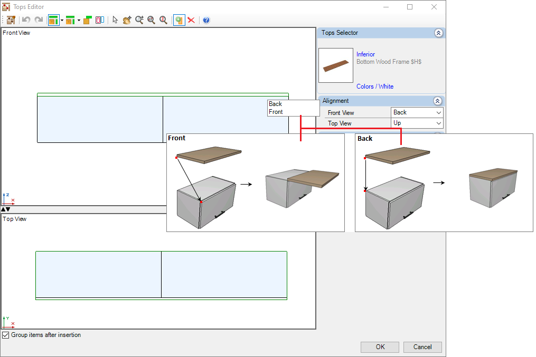This screenshot has width=536, height=357.
Task: Choose Back from the dropdown list
Action: (x=275, y=104)
